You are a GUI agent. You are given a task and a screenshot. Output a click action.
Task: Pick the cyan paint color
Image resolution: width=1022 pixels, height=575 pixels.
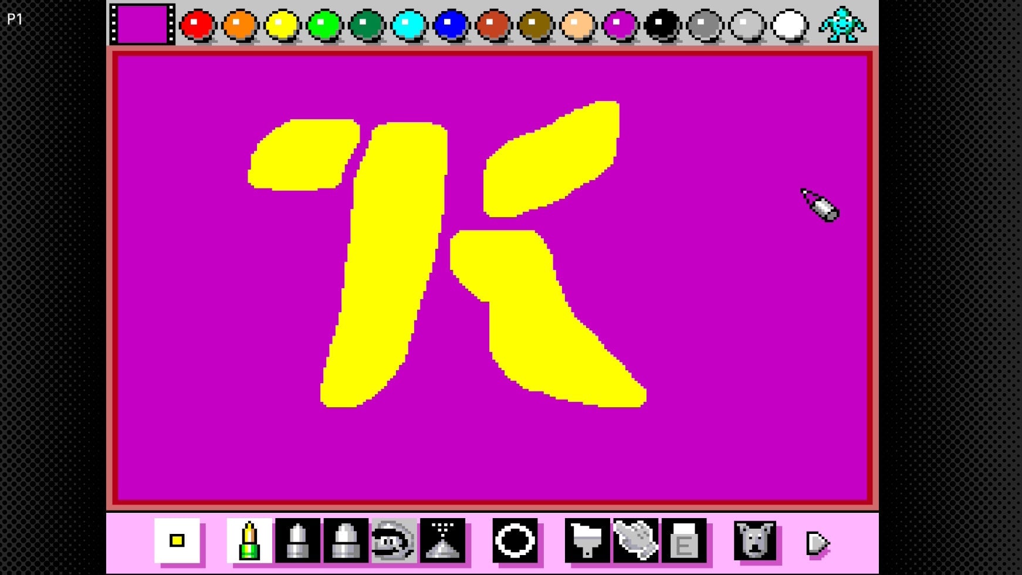[x=408, y=25]
